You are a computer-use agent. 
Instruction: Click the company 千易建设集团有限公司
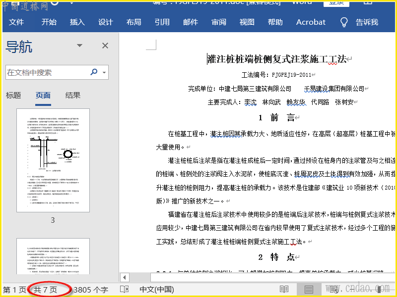pyautogui.click(x=334, y=89)
